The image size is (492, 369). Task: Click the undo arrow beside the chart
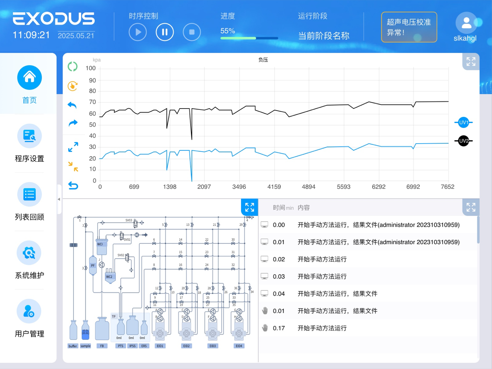(x=72, y=105)
